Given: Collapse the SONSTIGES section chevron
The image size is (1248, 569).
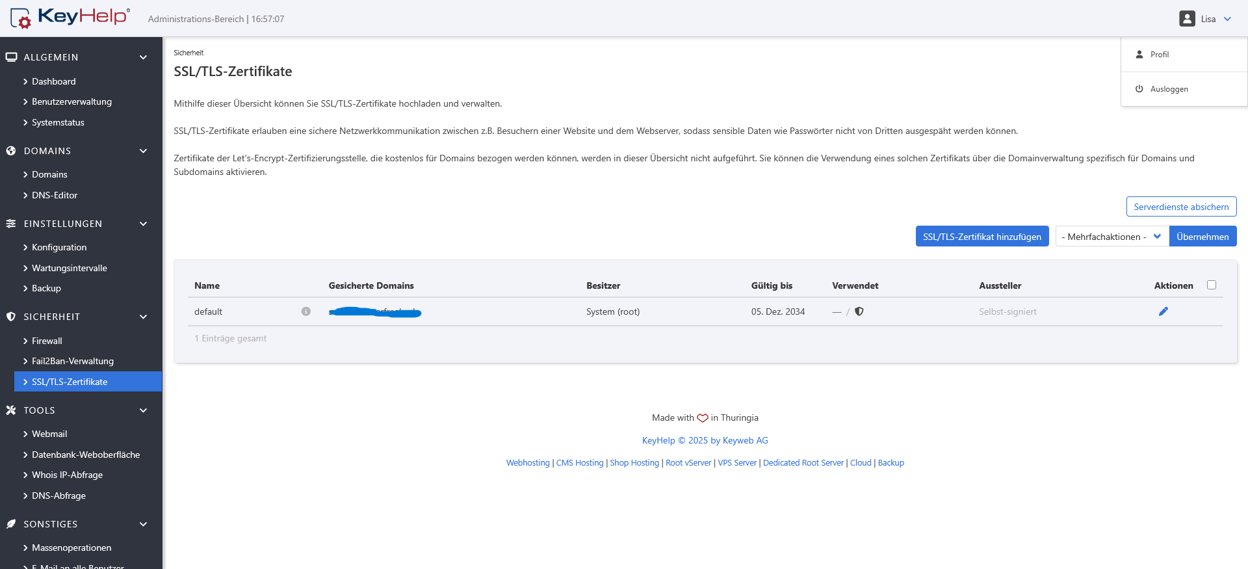Looking at the screenshot, I should [143, 524].
